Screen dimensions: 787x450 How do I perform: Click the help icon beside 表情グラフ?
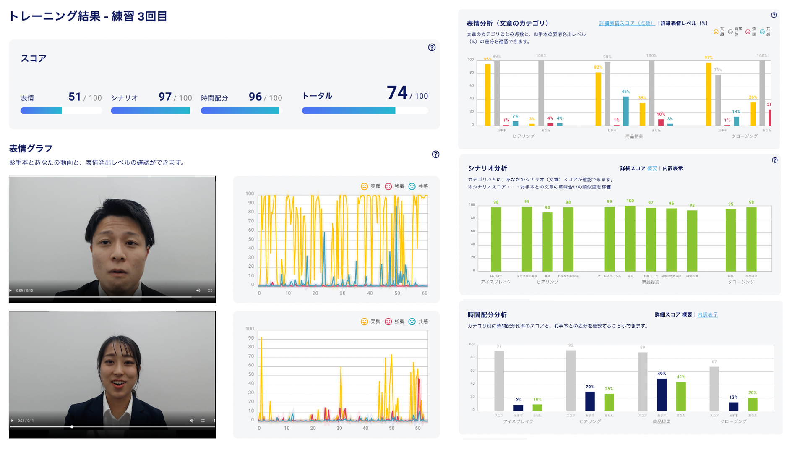435,154
